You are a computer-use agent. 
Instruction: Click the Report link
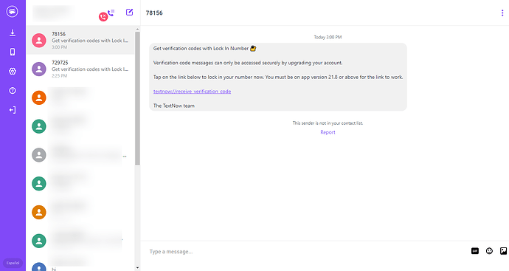(328, 132)
